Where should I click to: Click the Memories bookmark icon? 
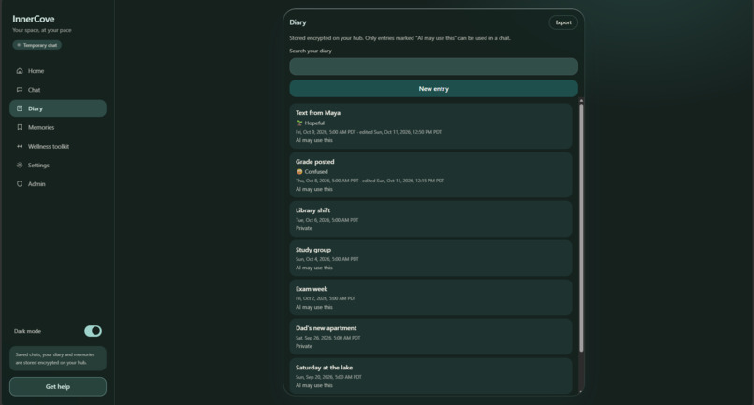point(20,127)
